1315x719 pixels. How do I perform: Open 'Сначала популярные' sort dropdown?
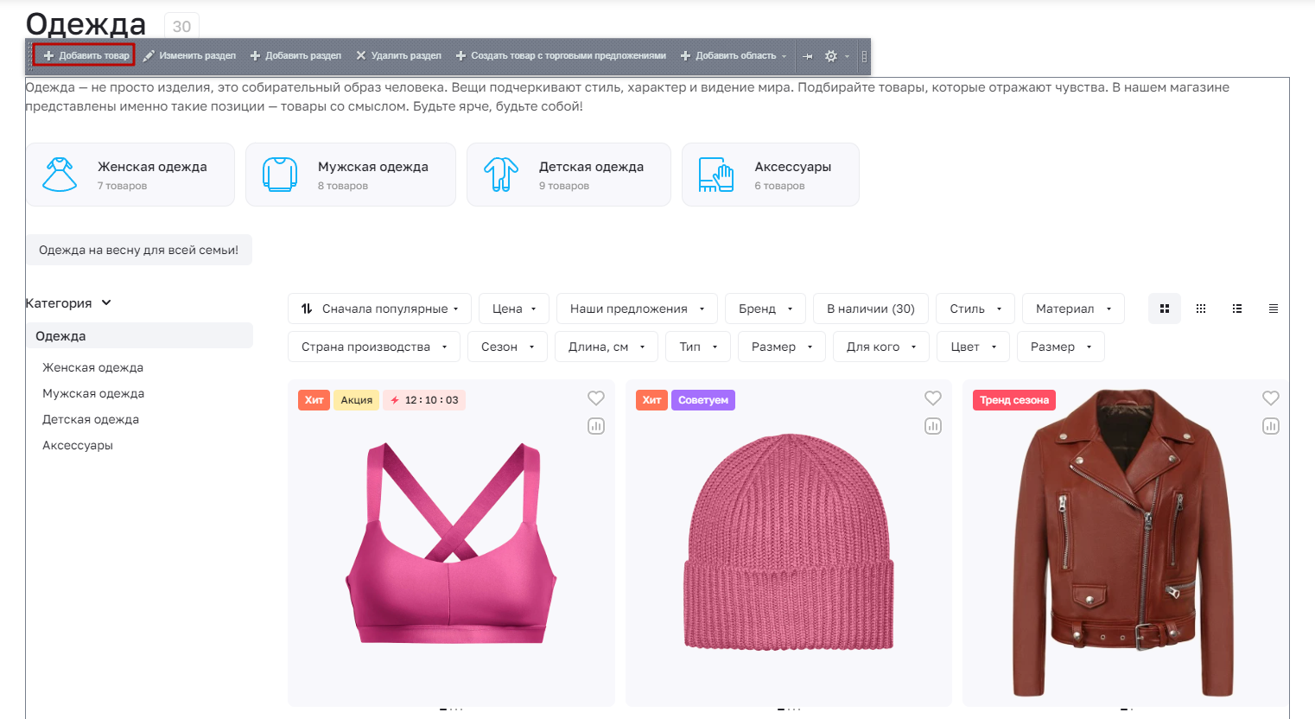379,309
